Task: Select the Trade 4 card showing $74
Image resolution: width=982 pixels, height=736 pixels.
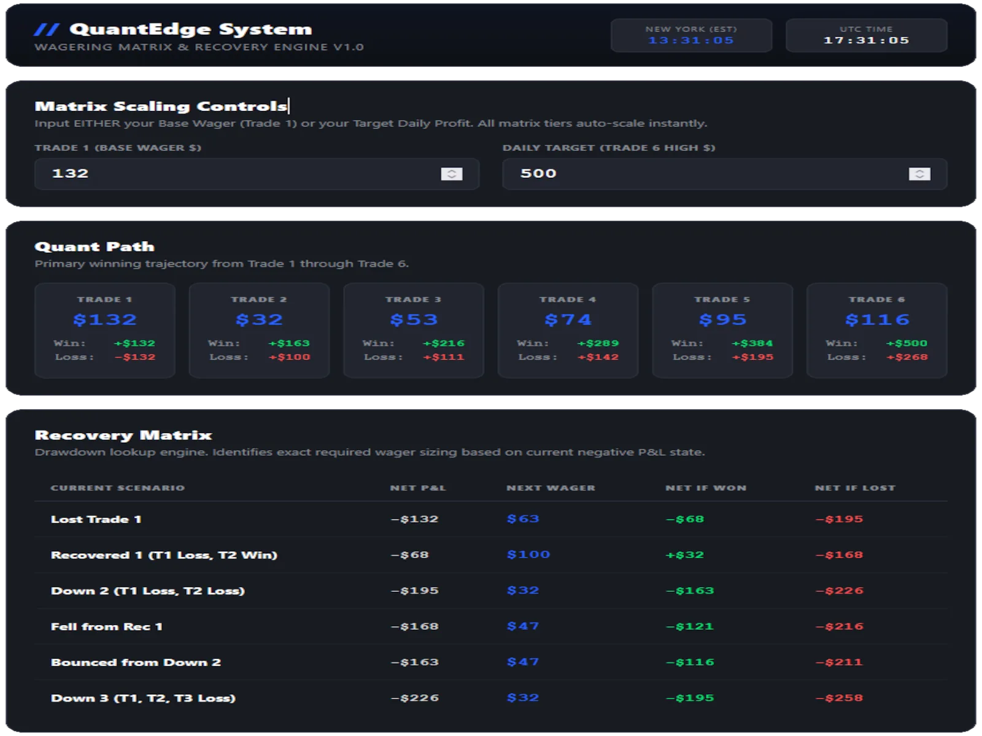Action: (568, 331)
